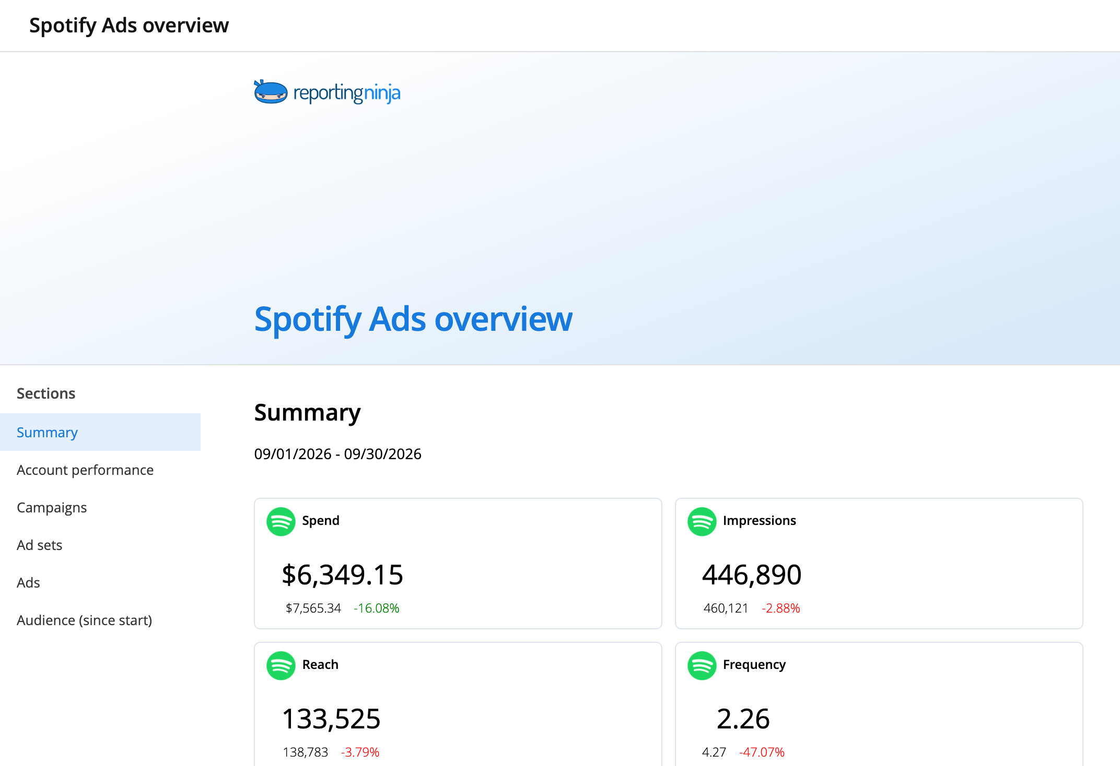This screenshot has height=766, width=1120.
Task: Click previous reach 138,783
Action: (305, 752)
